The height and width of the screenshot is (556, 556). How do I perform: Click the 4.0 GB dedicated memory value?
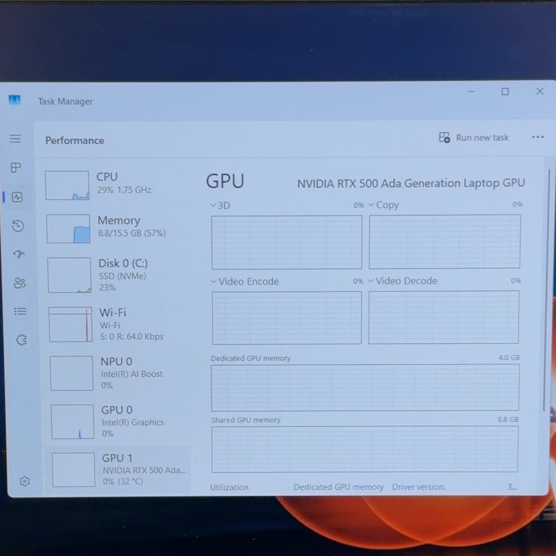[509, 357]
